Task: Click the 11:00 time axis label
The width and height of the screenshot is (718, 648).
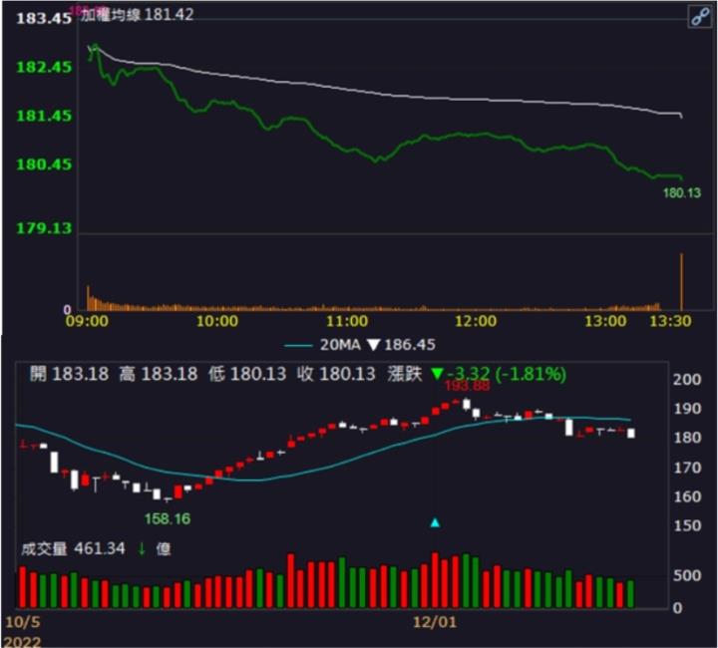Action: pyautogui.click(x=347, y=321)
